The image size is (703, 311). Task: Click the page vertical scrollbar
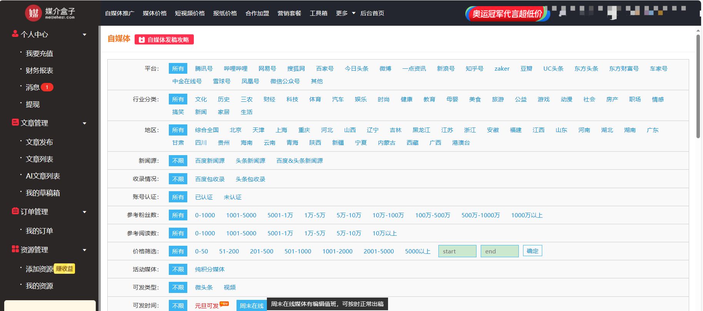(x=698, y=86)
